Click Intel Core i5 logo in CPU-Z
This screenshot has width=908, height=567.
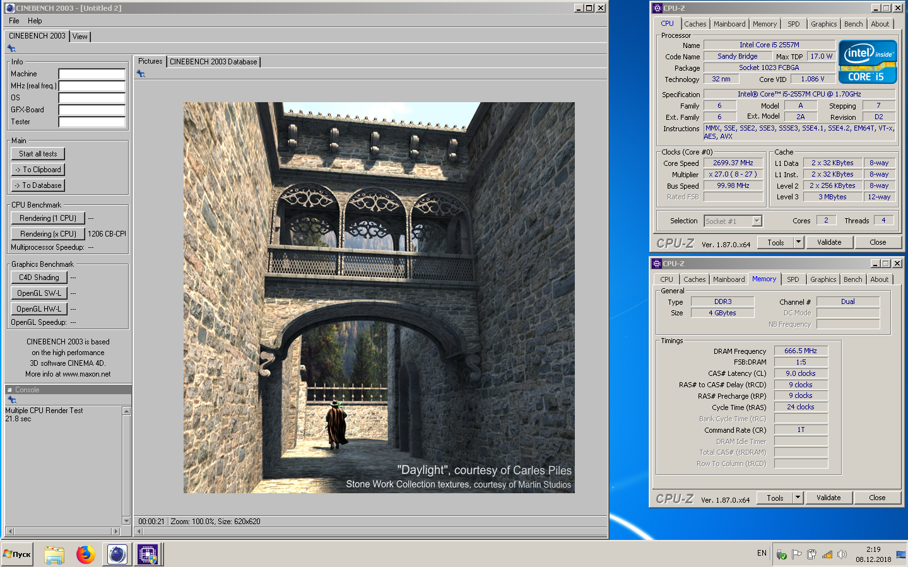pyautogui.click(x=868, y=62)
